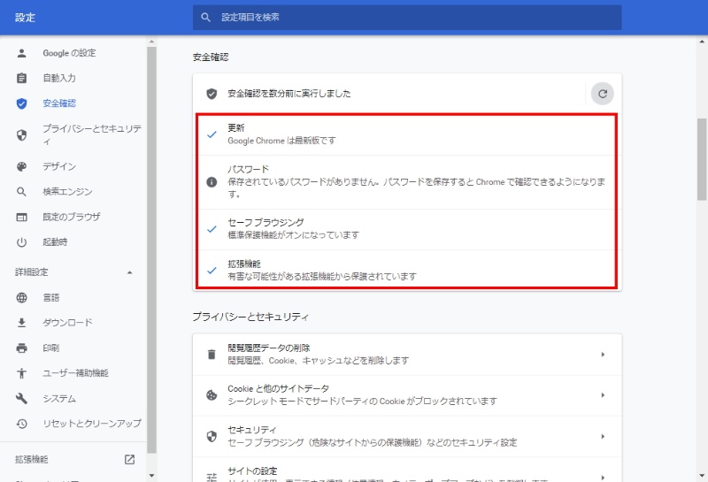The image size is (708, 482).
Task: Click the wrench icon for システム
Action: click(x=22, y=399)
